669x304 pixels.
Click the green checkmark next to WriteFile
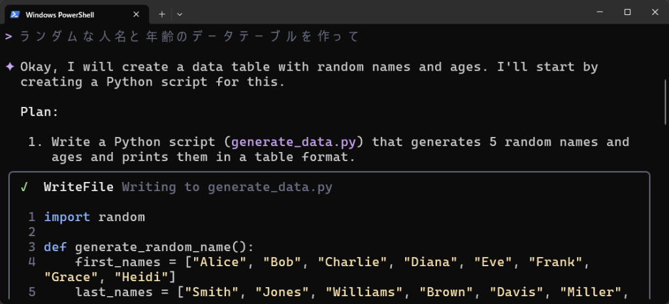(x=24, y=187)
